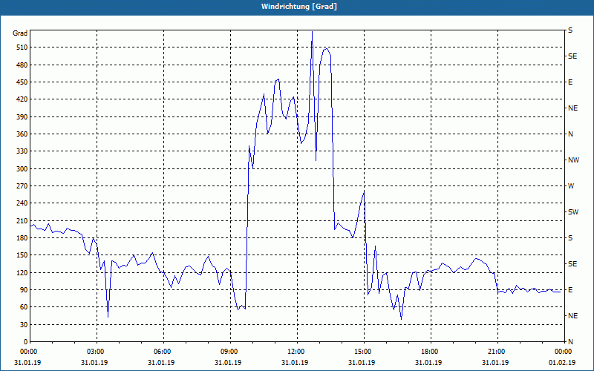This screenshot has width=594, height=371.
Task: Click the "NW" compass direction label
Action: pyautogui.click(x=573, y=160)
